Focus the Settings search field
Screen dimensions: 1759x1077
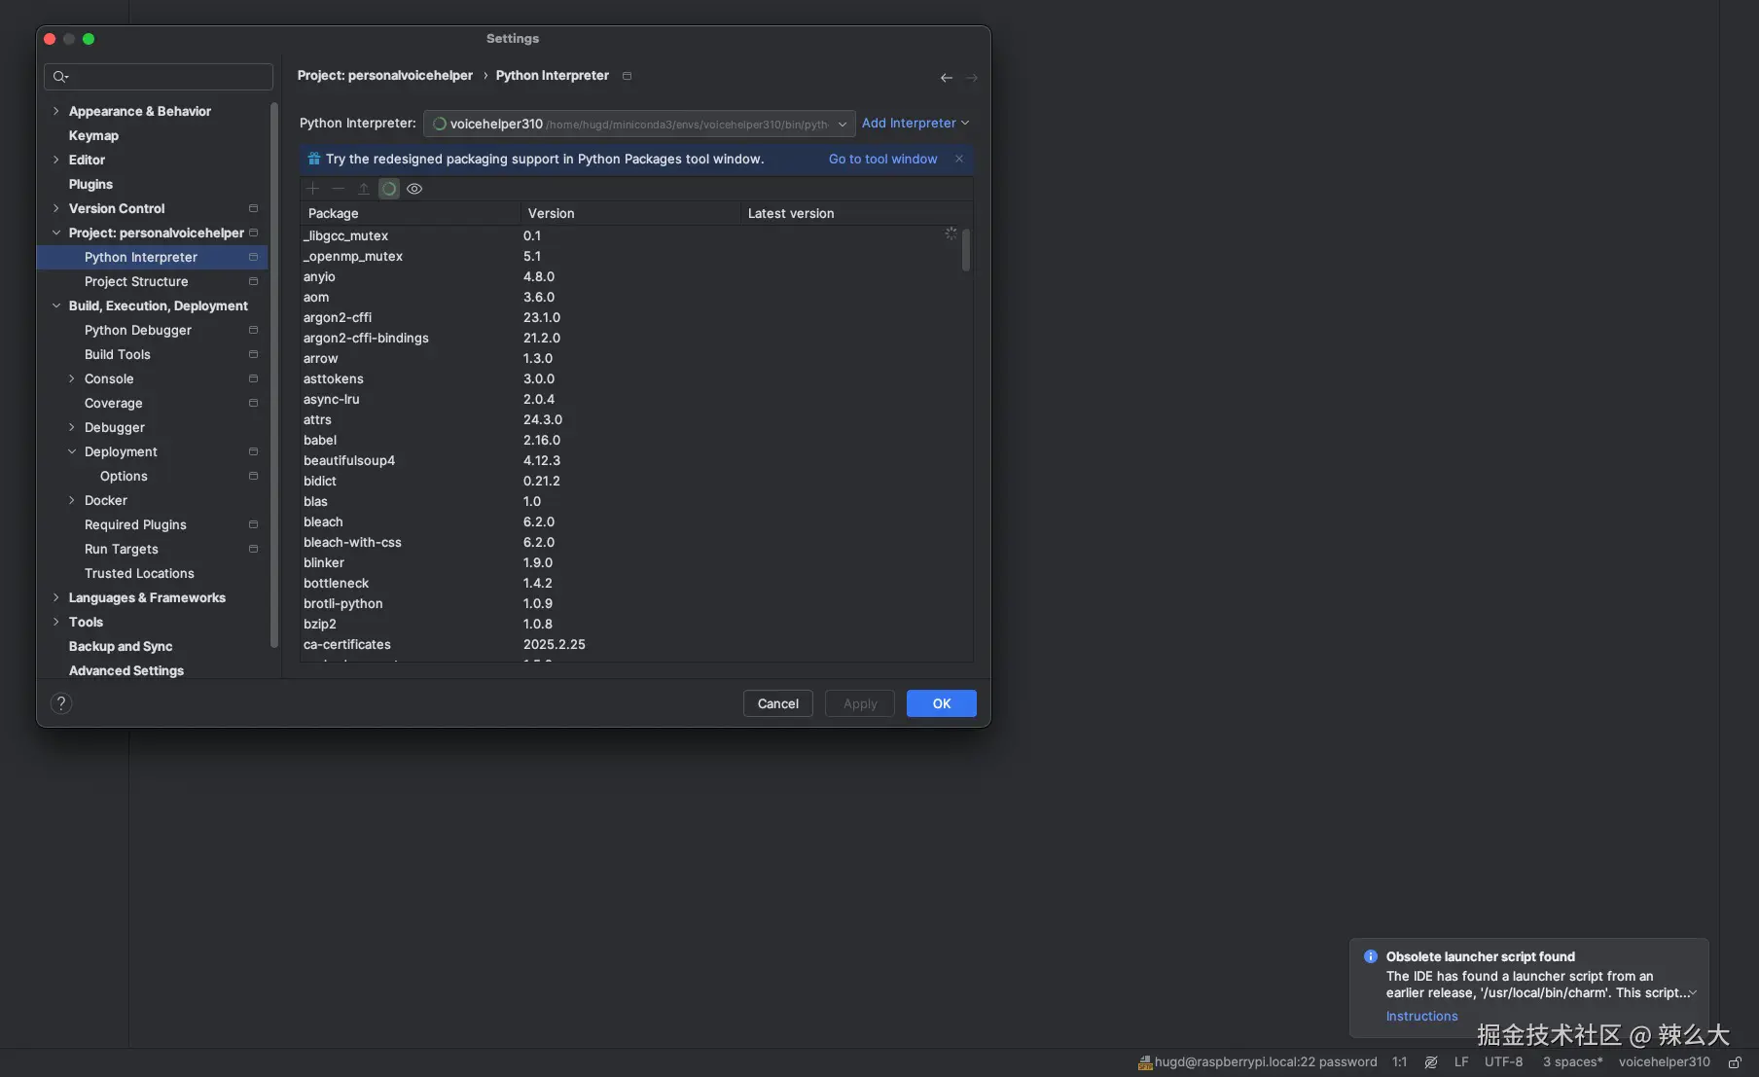pos(159,77)
